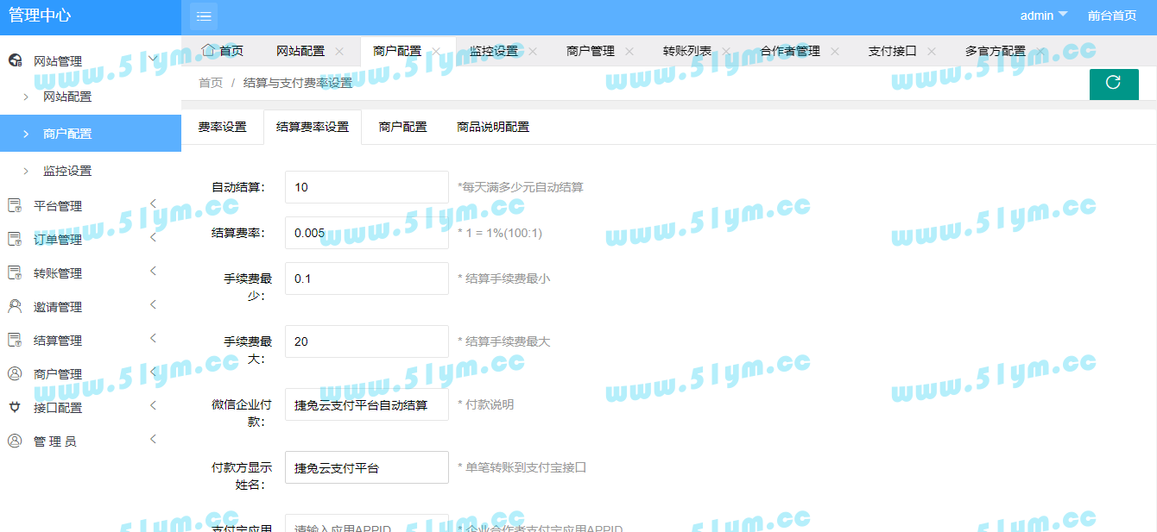Expand the 商户管理 sidebar menu chevron
This screenshot has height=532, width=1157.
coord(154,372)
